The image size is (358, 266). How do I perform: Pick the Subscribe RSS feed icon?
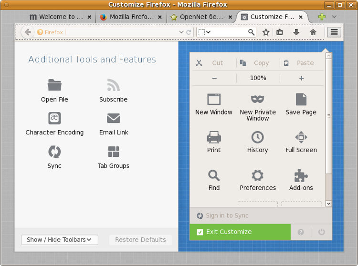coord(113,85)
